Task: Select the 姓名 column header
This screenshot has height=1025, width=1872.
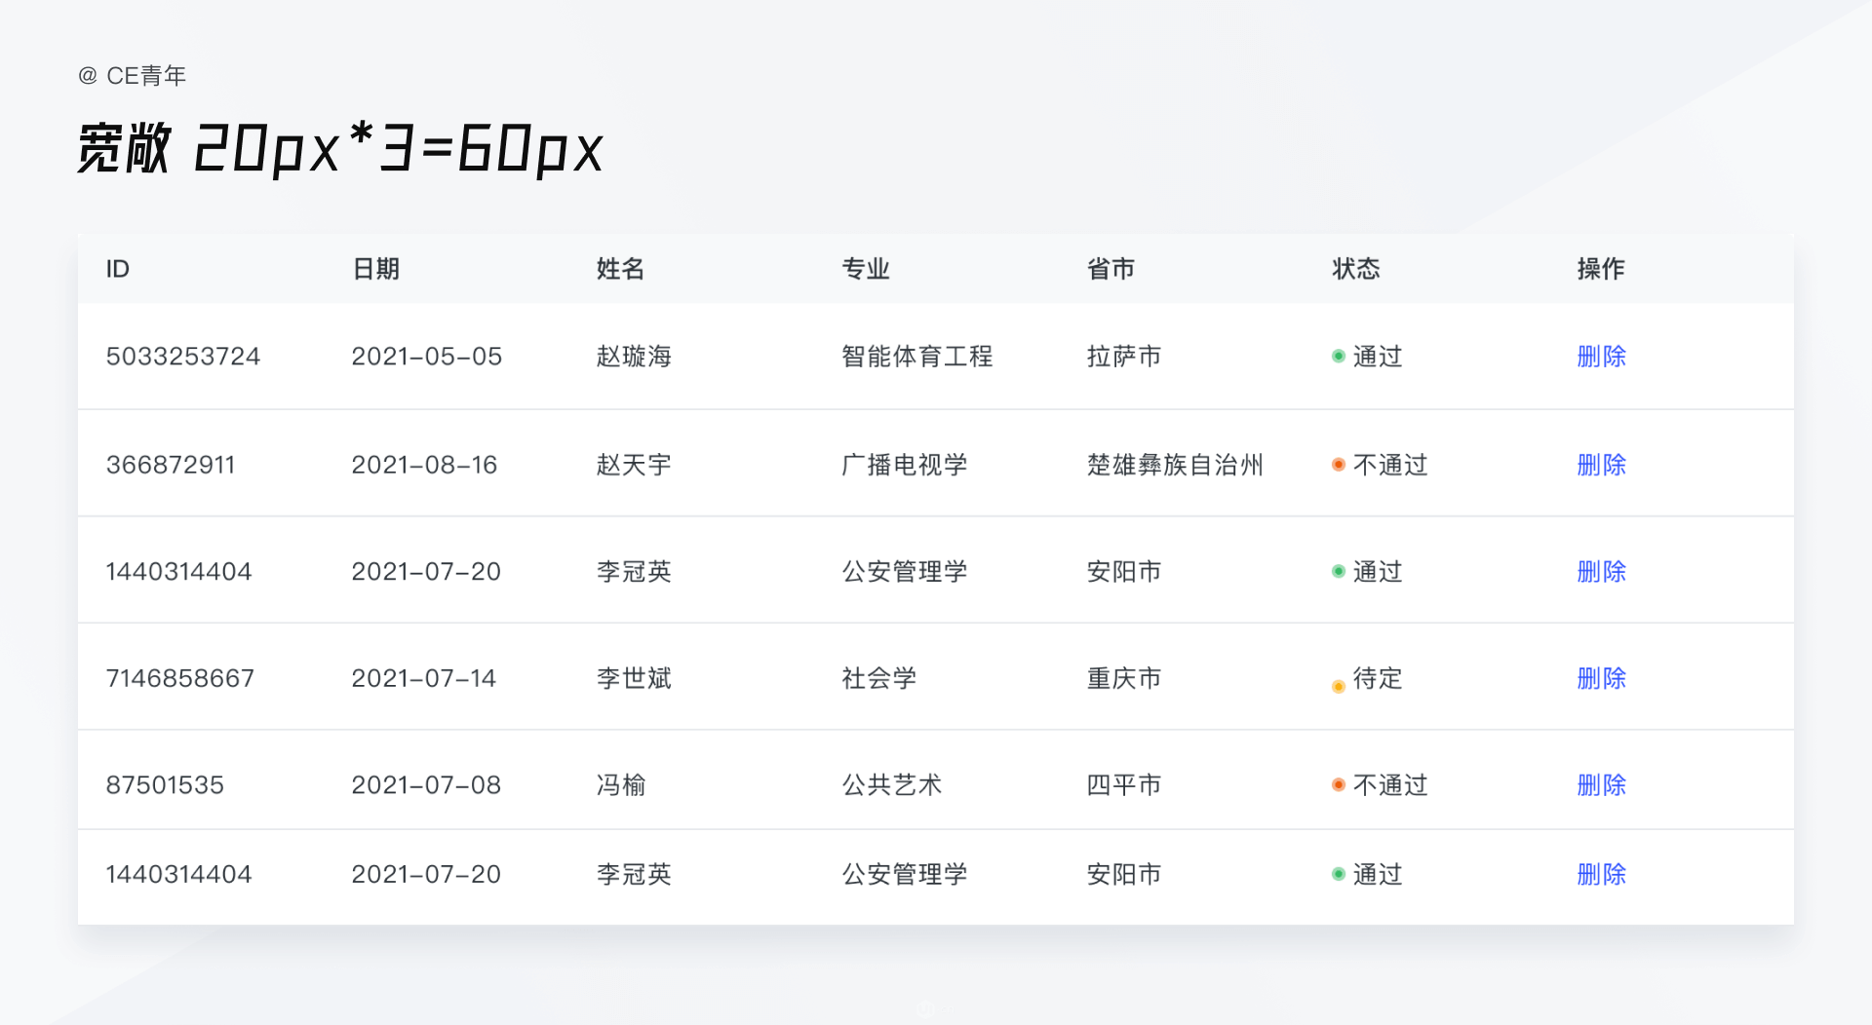Action: (620, 269)
